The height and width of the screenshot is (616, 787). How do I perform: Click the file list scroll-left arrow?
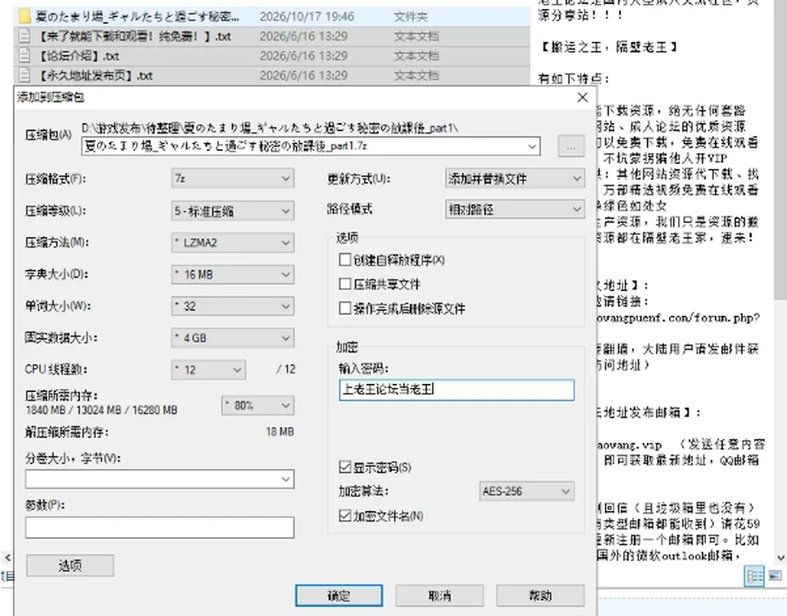pos(7,558)
